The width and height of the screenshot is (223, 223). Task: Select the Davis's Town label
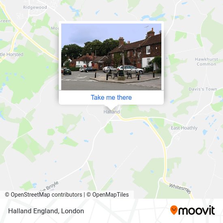[203, 89]
